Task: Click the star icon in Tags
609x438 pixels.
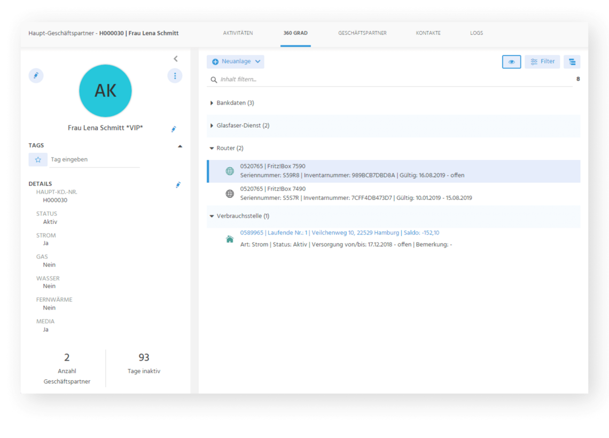Action: [x=38, y=160]
